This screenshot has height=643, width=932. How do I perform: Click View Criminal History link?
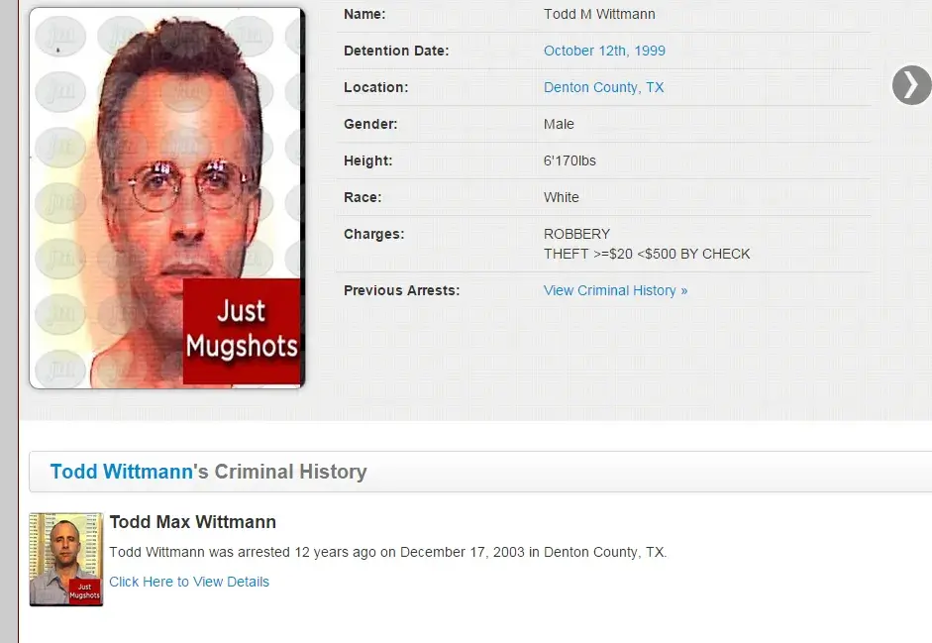(616, 290)
